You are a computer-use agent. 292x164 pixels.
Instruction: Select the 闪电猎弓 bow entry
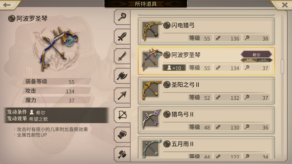[206, 31]
